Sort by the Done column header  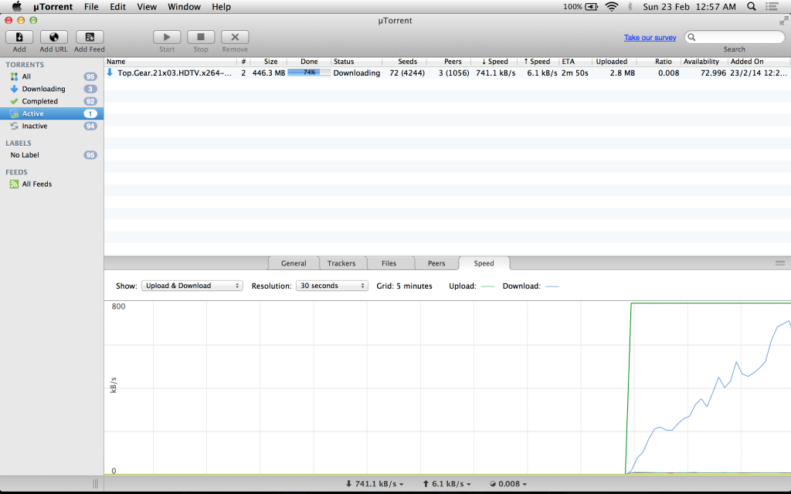[309, 62]
